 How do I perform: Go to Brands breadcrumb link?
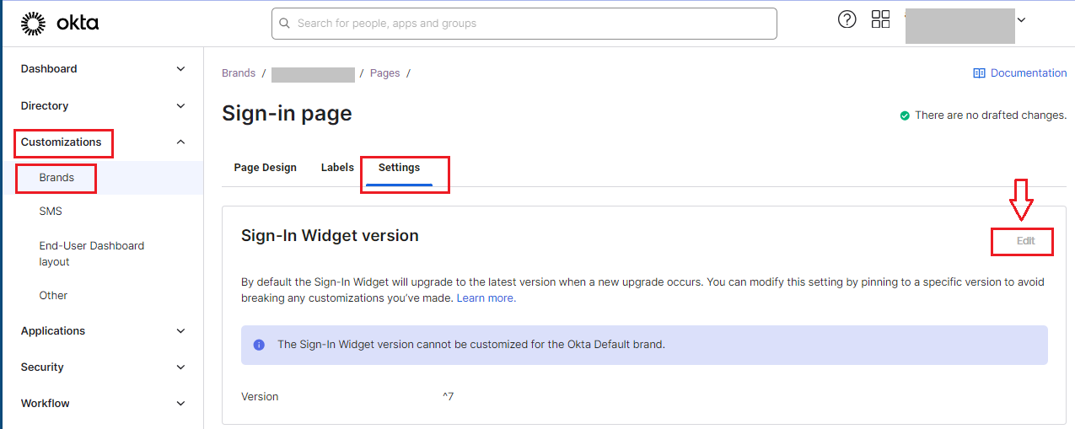(x=239, y=73)
